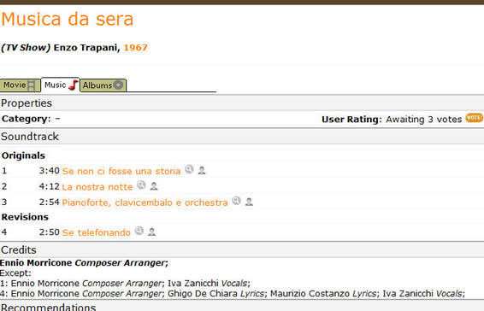
Task: Open track La nostra notte
Action: (97, 187)
